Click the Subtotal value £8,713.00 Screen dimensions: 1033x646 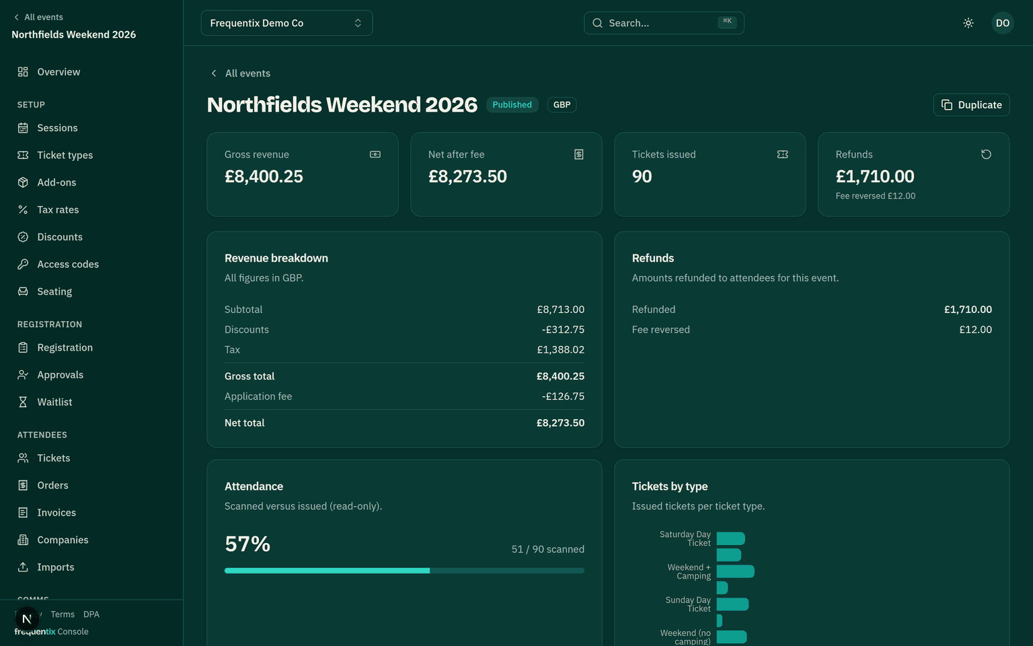coord(561,310)
